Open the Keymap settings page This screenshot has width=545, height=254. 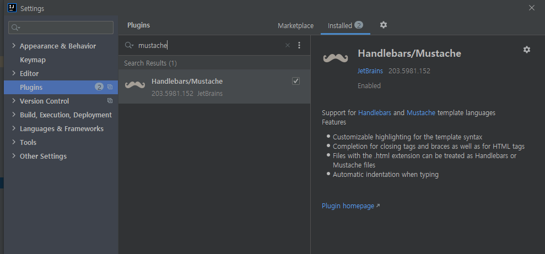coord(33,60)
